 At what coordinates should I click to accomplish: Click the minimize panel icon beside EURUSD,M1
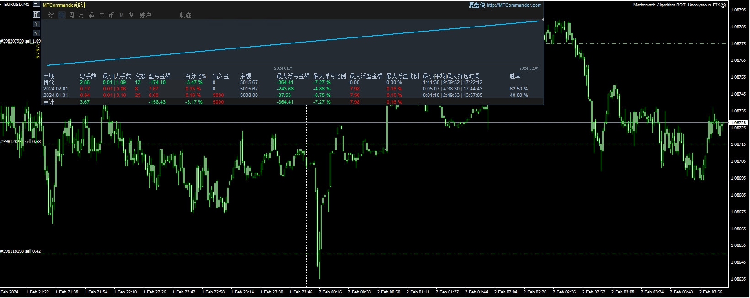37,5
